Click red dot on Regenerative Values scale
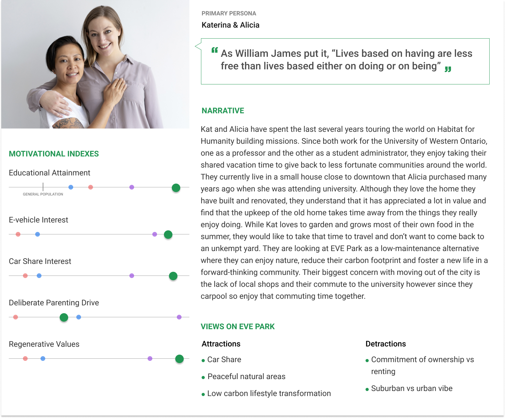 point(25,359)
